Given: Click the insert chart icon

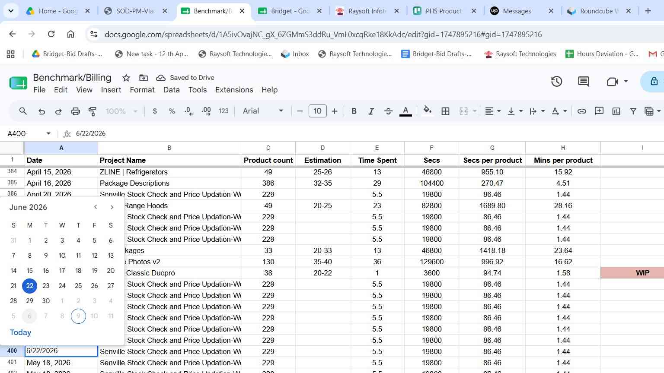Looking at the screenshot, I should coord(616,111).
